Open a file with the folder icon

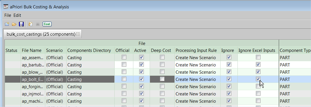[14, 24]
